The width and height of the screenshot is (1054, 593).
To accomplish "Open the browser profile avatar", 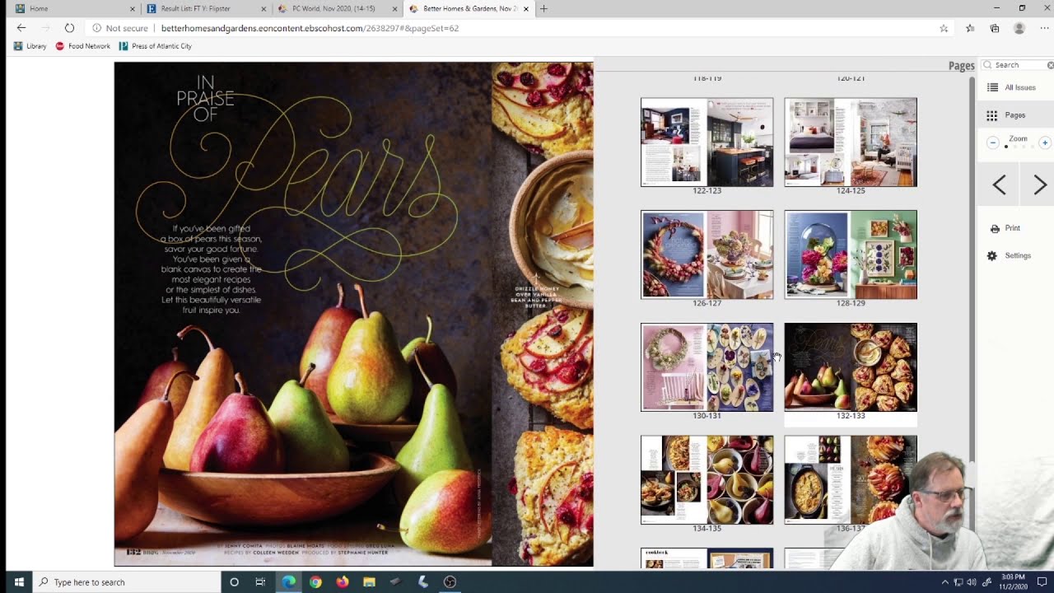I will 1019,28.
